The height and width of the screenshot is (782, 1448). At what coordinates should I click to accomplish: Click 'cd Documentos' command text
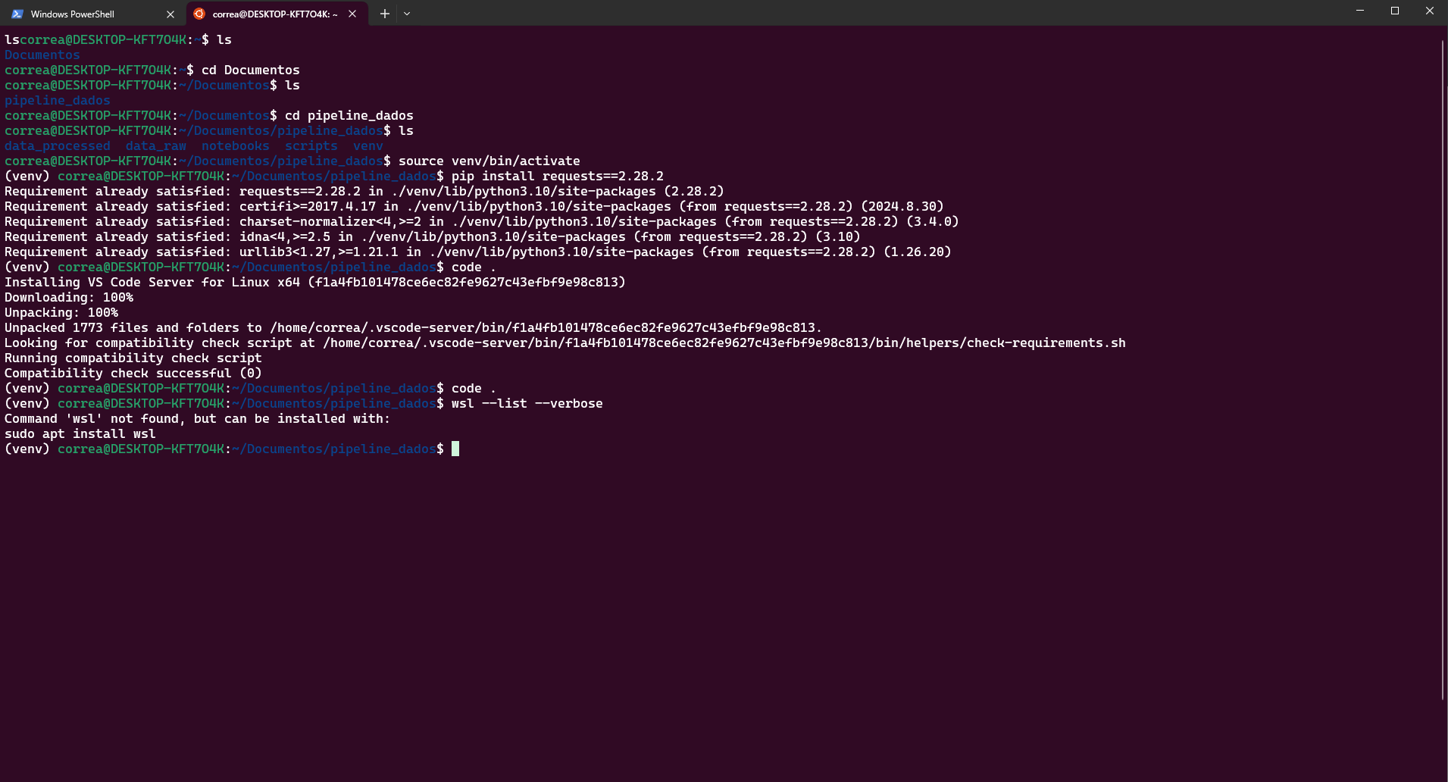coord(251,70)
